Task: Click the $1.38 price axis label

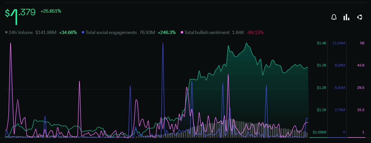Action: [x=321, y=65]
